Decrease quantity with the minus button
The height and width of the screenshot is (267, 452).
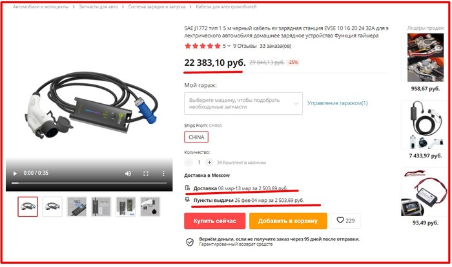click(x=189, y=163)
